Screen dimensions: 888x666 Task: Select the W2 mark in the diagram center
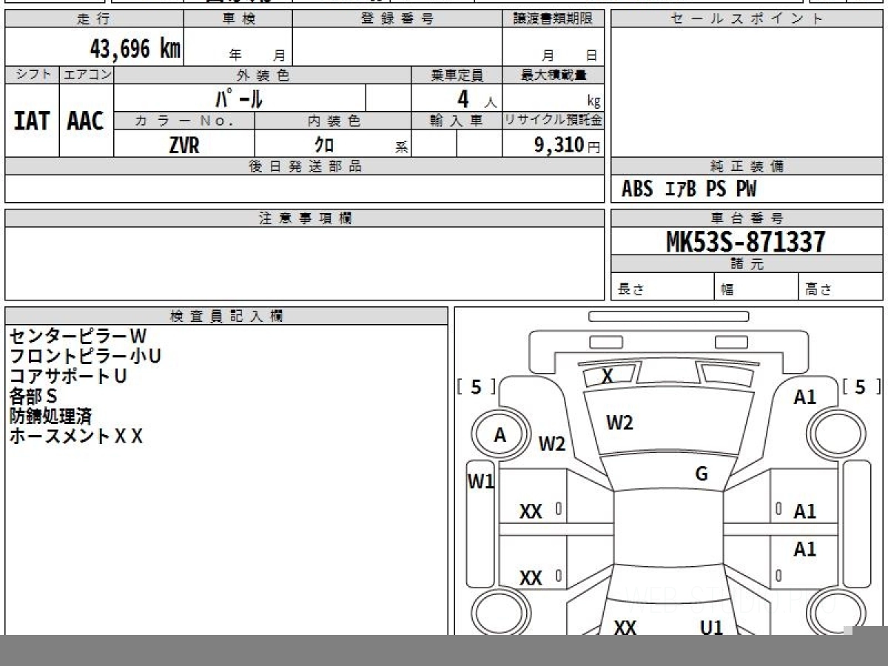(619, 423)
